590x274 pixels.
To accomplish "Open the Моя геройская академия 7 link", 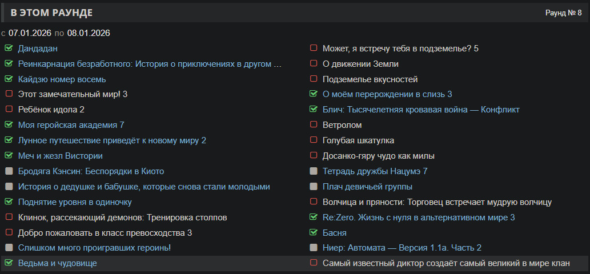I will tap(71, 125).
